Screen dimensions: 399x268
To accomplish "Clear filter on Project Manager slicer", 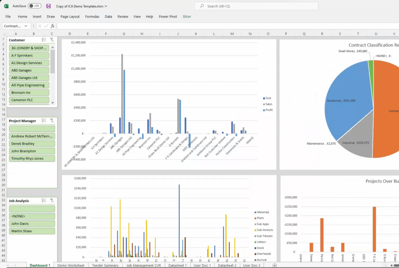I will [x=52, y=120].
